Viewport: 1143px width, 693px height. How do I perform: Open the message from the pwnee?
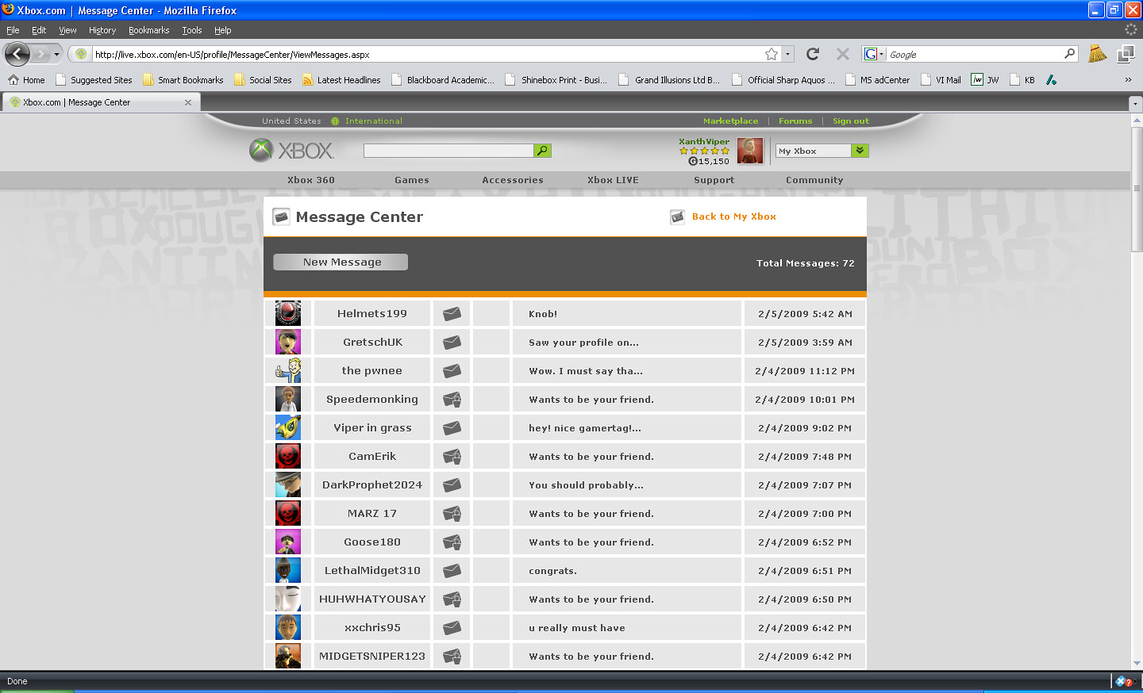click(x=586, y=371)
